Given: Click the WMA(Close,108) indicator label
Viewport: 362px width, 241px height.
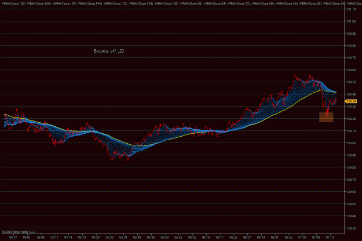Looking at the screenshot, I should click(167, 3).
